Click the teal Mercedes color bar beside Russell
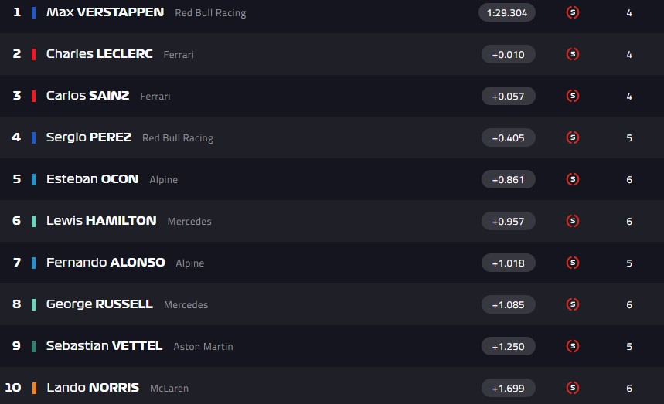 (x=33, y=304)
